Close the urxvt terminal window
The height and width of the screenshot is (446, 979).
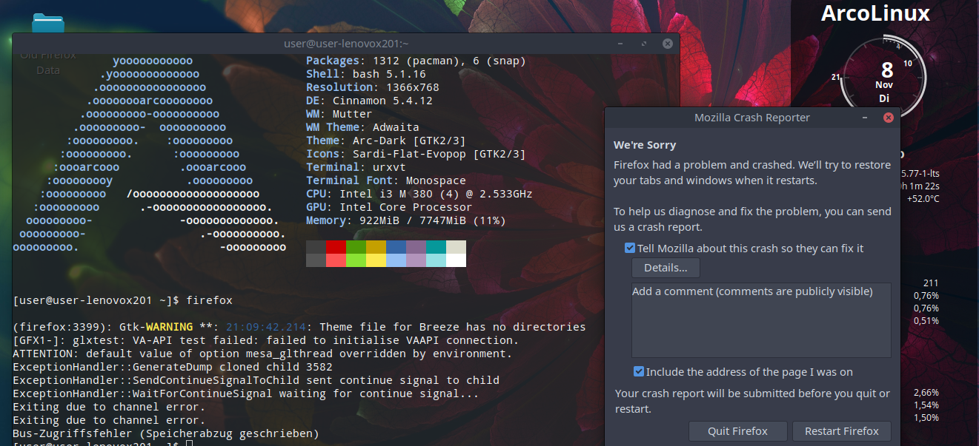pyautogui.click(x=668, y=44)
